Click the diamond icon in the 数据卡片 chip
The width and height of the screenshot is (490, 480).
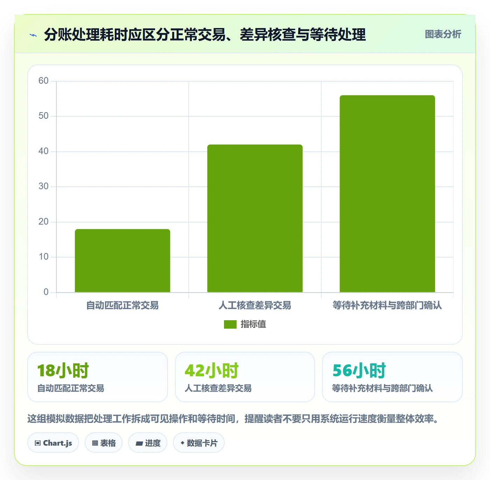[182, 443]
